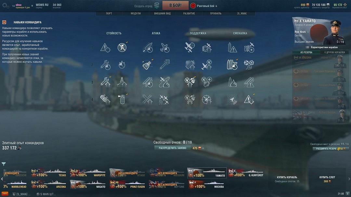Image resolution: width=351 pixels, height=197 pixels.
Task: Click the settings gear icon
Action: [6, 6]
